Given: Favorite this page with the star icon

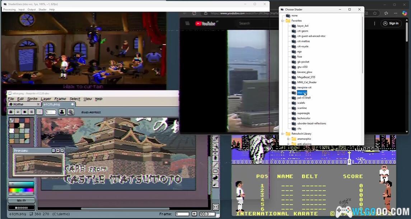Looking at the screenshot, I should click(375, 13).
